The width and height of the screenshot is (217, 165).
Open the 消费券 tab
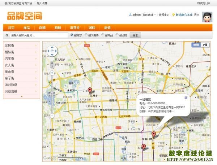(x=75, y=28)
